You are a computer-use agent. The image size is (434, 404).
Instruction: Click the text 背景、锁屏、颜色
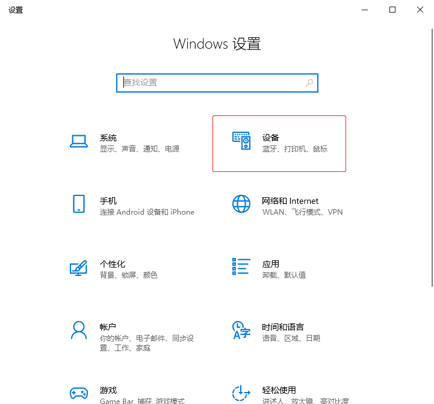(x=129, y=275)
